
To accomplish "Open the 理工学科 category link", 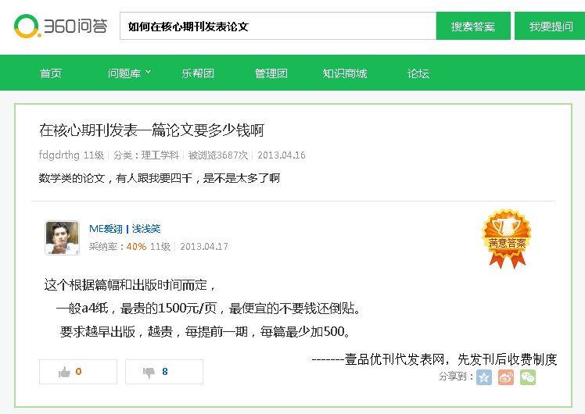I will tap(160, 155).
